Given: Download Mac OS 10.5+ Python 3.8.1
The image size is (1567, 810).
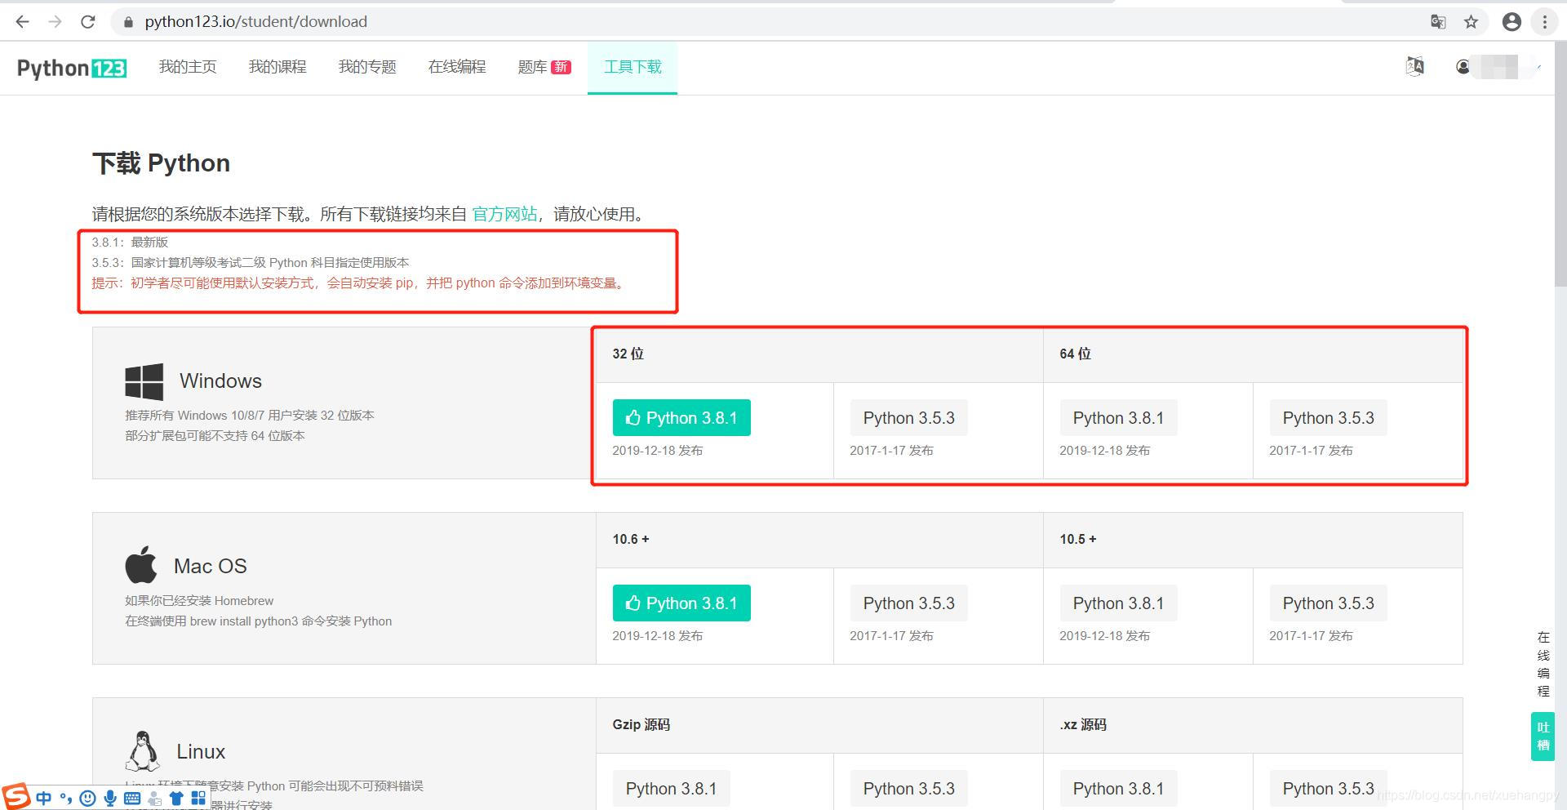Looking at the screenshot, I should point(1118,603).
